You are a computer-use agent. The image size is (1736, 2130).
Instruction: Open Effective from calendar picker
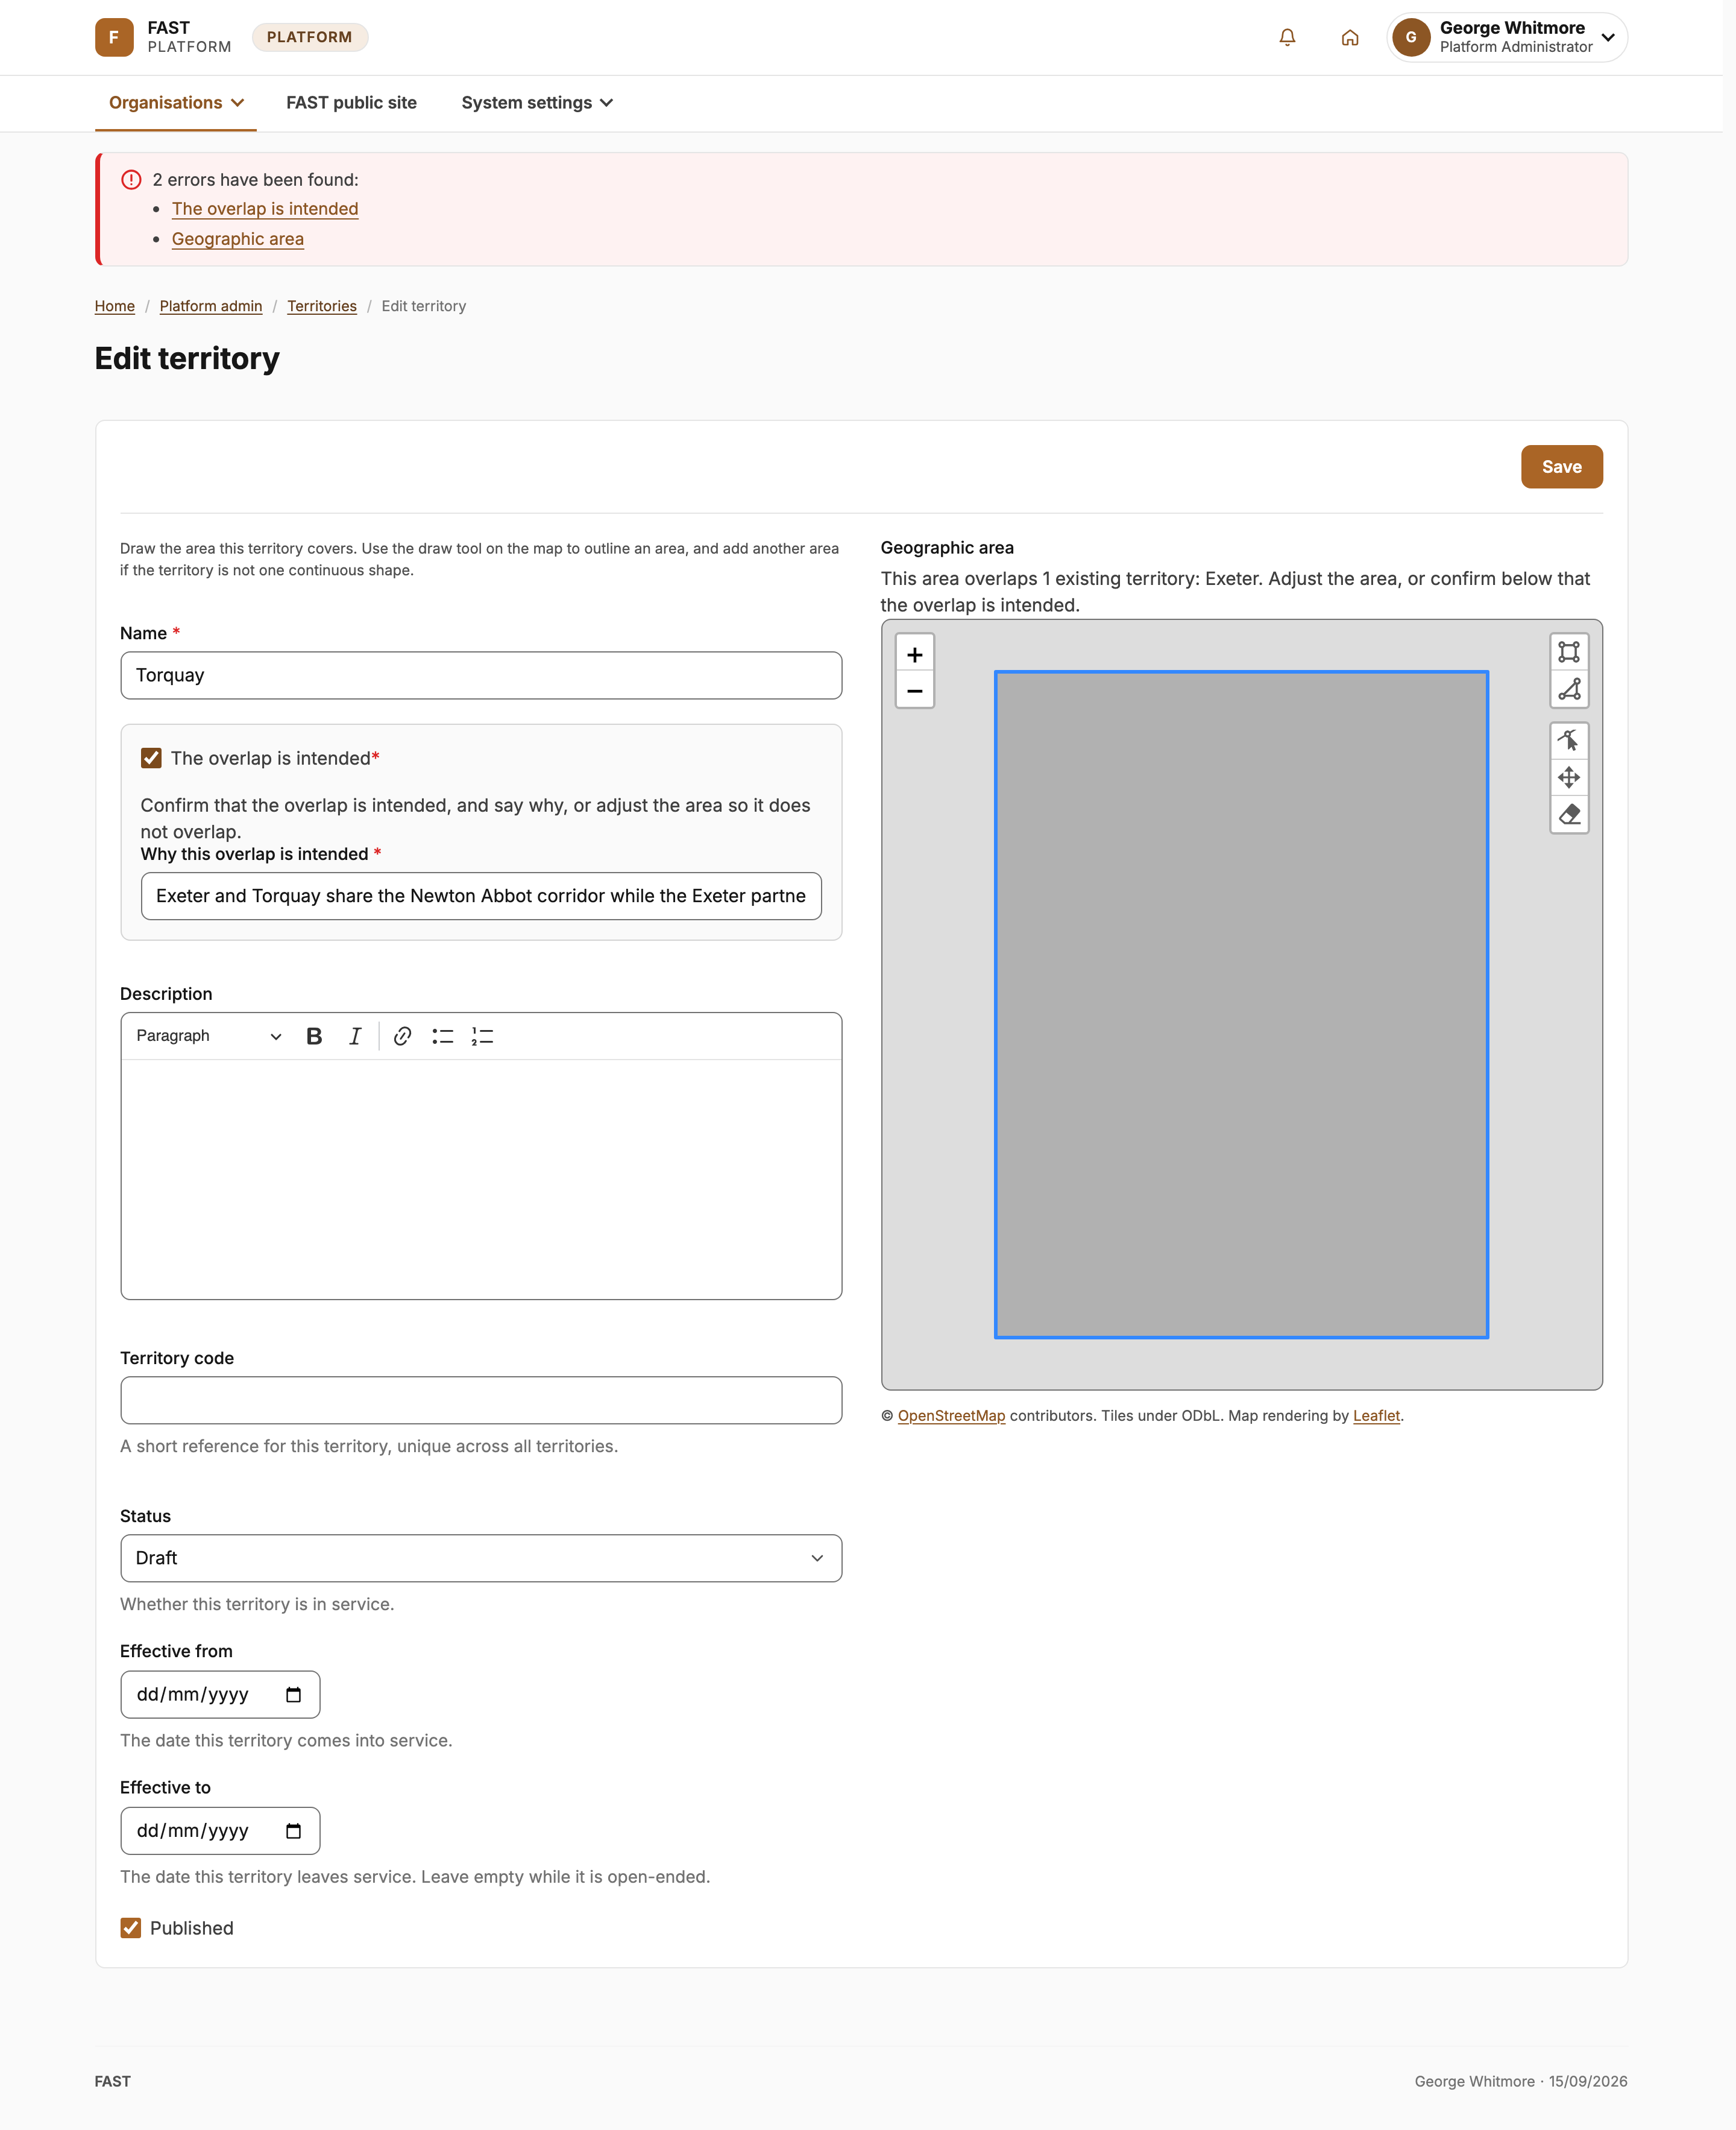click(x=293, y=1694)
